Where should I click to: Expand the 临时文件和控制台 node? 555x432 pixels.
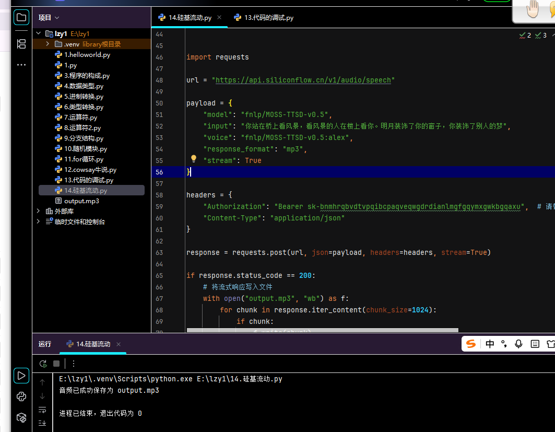[x=38, y=221]
